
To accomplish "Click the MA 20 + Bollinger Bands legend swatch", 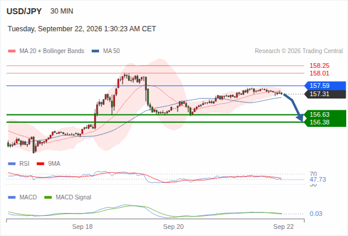I will (x=12, y=51).
